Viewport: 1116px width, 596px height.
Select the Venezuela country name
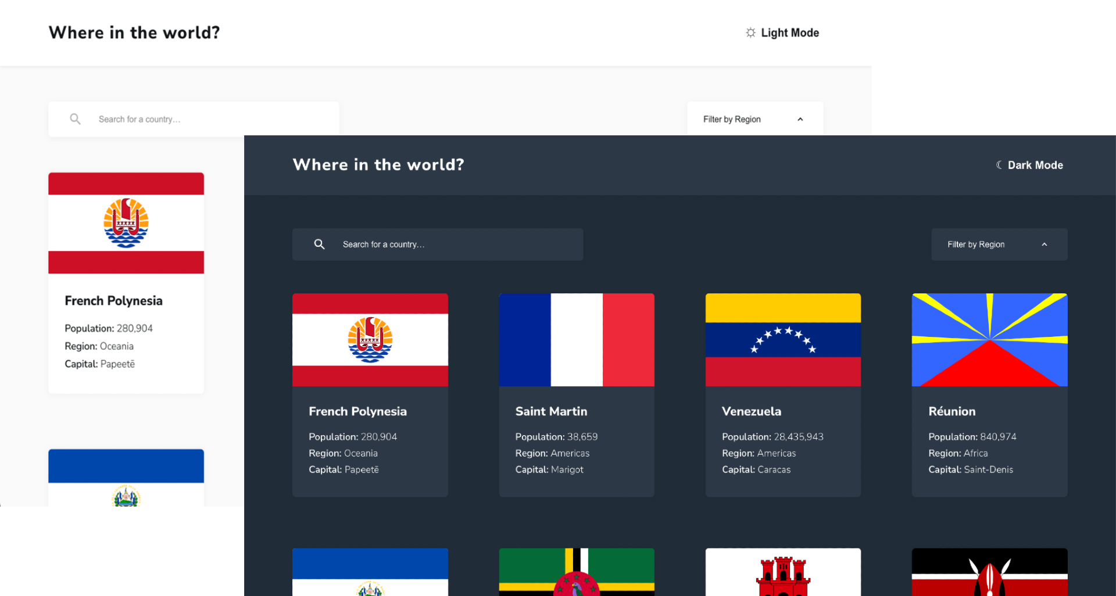click(752, 411)
